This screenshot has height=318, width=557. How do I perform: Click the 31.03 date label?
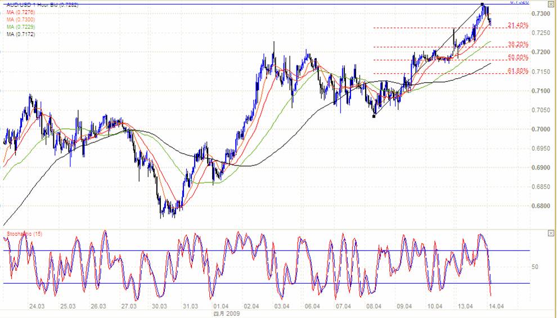pos(190,306)
